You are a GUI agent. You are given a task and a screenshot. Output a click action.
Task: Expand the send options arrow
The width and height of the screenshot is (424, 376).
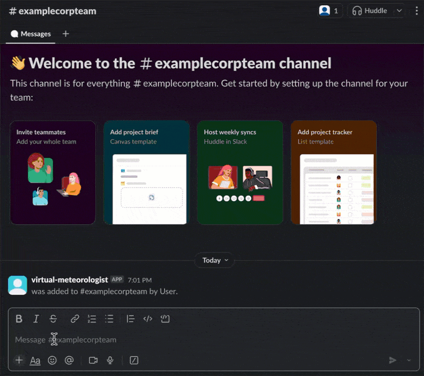click(x=409, y=360)
